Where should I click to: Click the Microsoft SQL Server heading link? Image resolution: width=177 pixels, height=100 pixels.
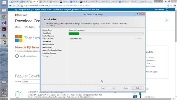[27, 47]
